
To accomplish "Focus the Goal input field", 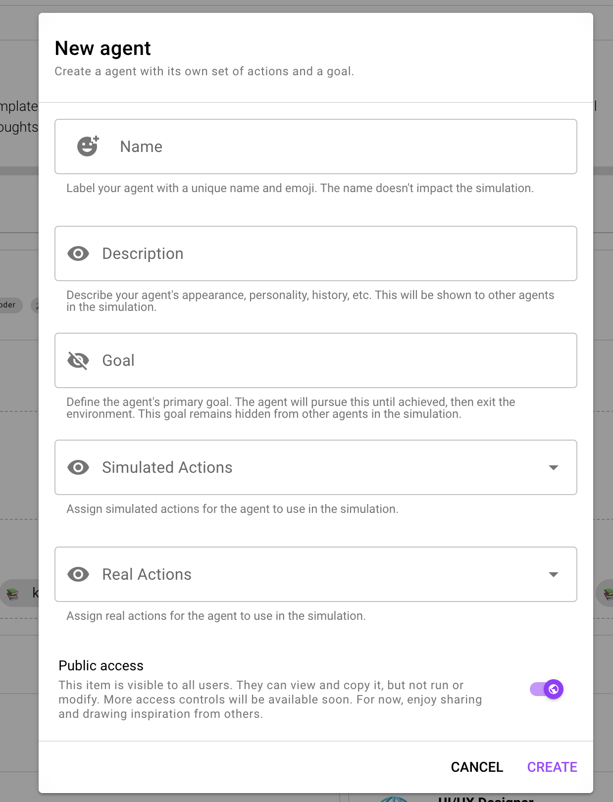I will coord(316,360).
